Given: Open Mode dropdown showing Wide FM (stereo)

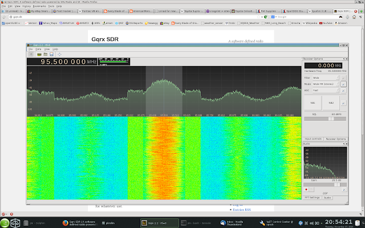Looking at the screenshot, I should coord(326,84).
